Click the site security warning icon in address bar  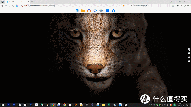click(22, 6)
